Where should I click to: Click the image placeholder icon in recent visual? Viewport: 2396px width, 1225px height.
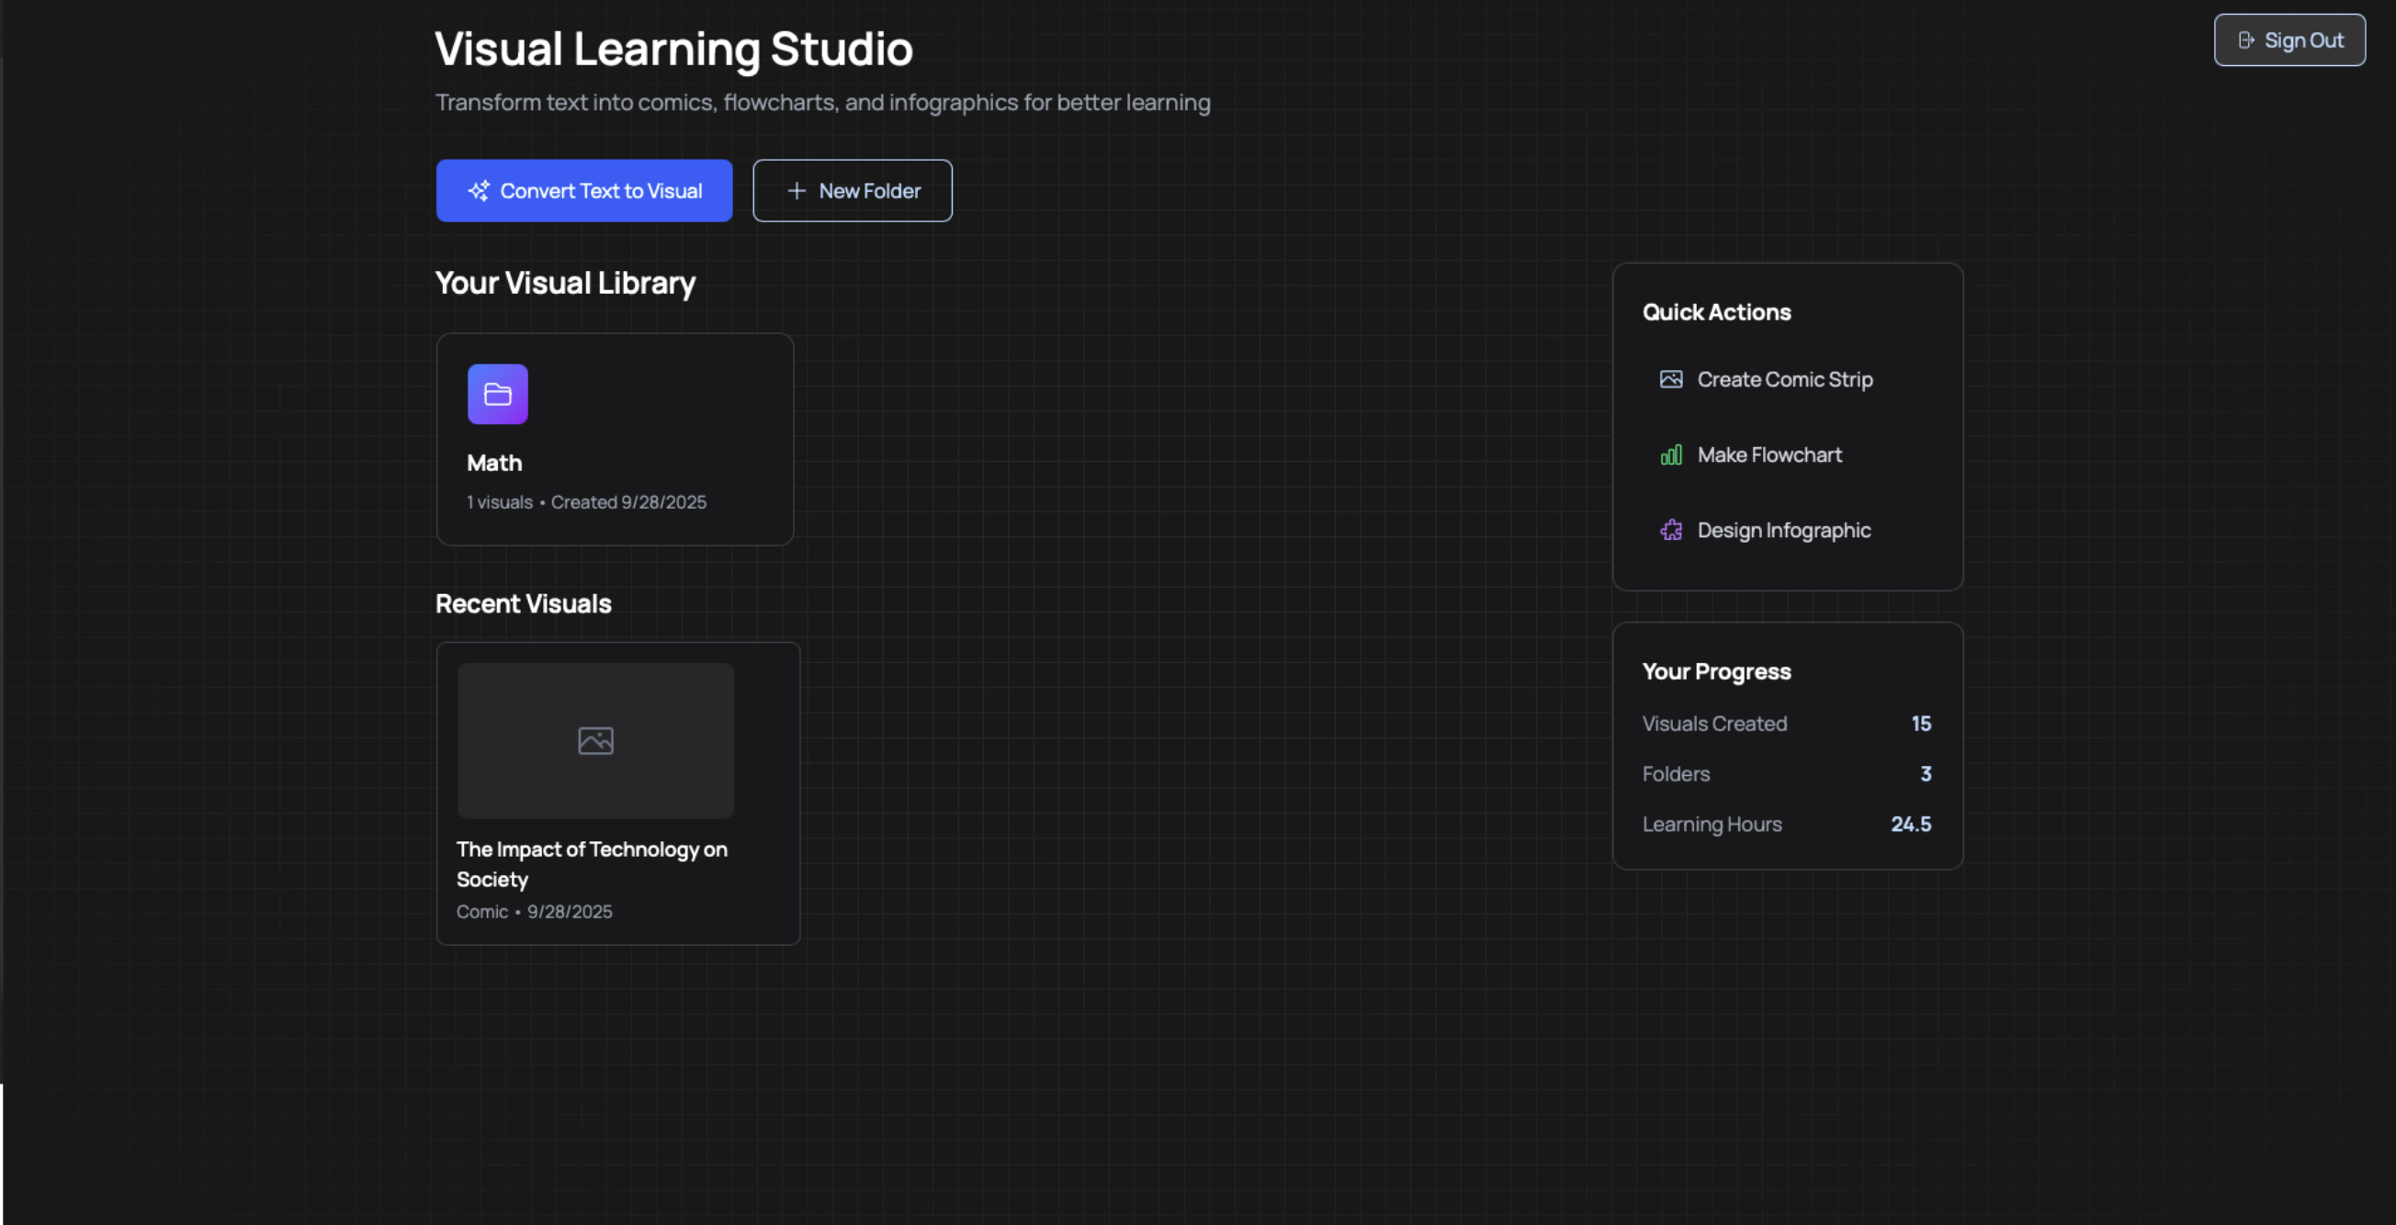pyautogui.click(x=594, y=740)
